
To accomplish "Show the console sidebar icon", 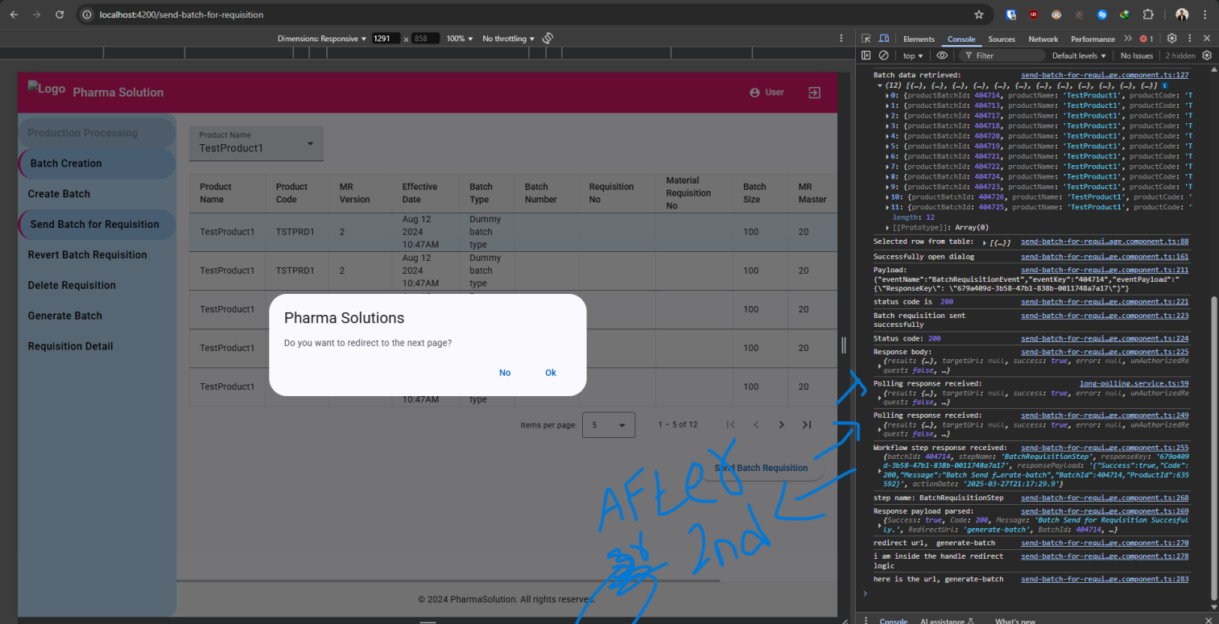I will click(x=866, y=56).
